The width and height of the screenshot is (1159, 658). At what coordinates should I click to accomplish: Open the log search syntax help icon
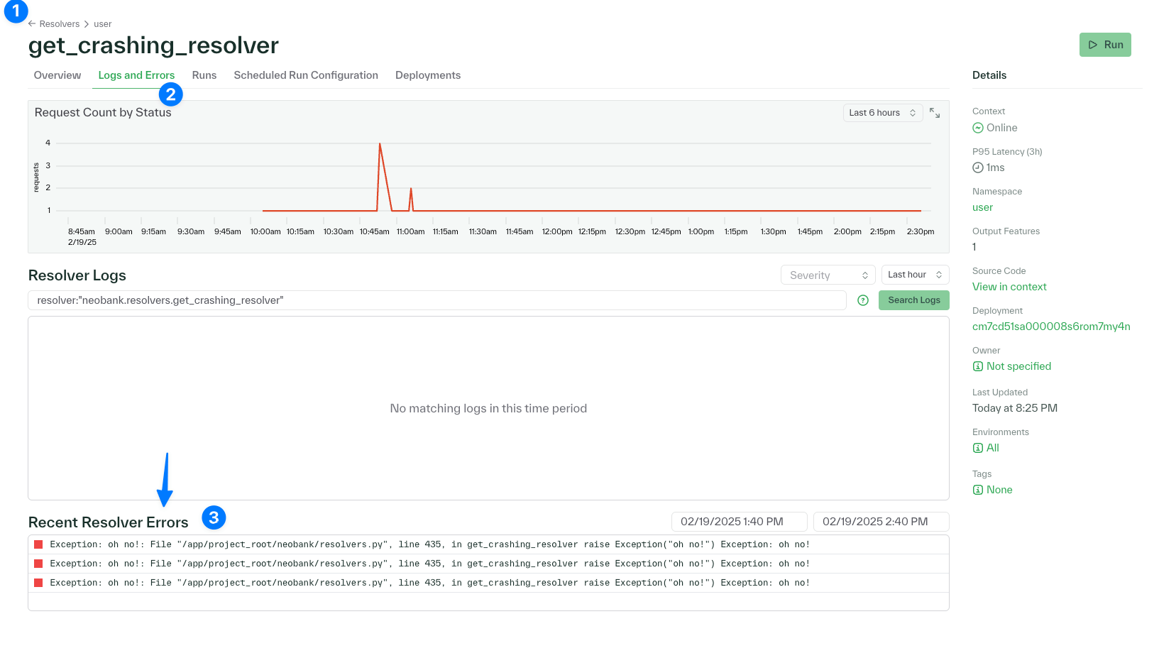[862, 300]
